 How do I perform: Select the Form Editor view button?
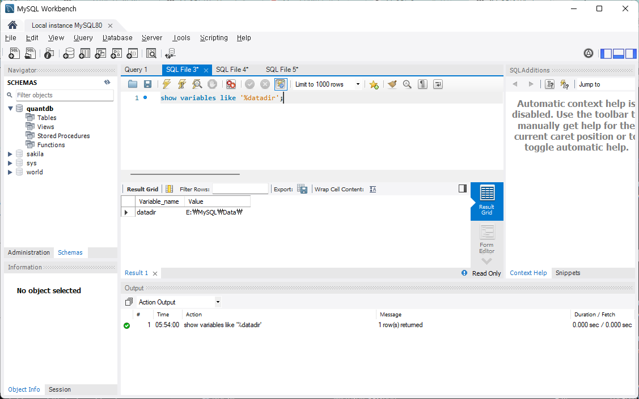(x=486, y=239)
